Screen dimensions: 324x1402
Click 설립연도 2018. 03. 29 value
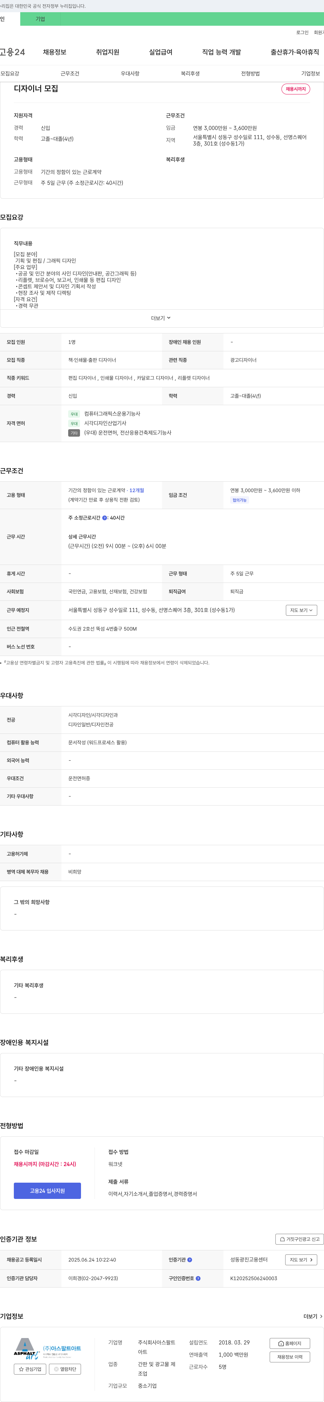(x=235, y=1343)
